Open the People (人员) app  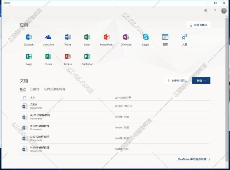click(184, 40)
